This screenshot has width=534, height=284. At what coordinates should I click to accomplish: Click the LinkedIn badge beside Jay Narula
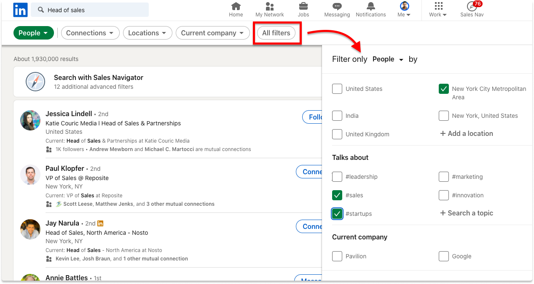tap(100, 223)
